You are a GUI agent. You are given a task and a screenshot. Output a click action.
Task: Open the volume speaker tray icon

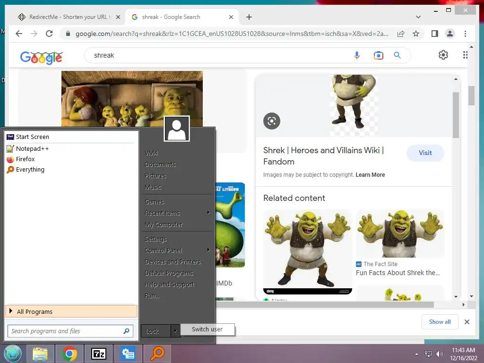pyautogui.click(x=439, y=354)
